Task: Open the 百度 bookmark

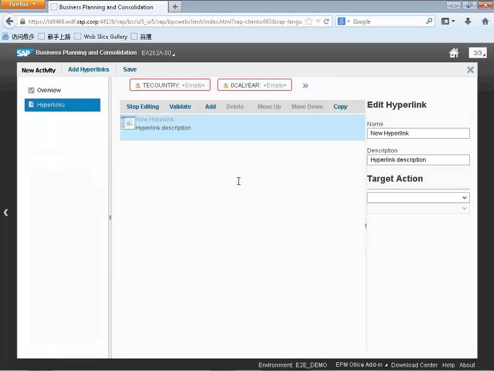Action: [x=142, y=37]
